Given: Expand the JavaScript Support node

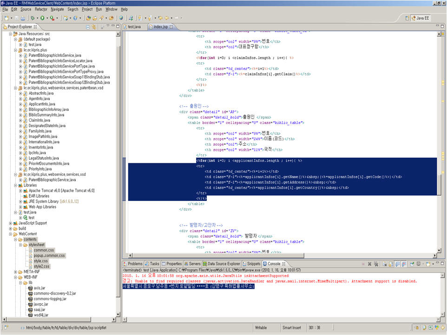Looking at the screenshot, I should pyautogui.click(x=10, y=223).
